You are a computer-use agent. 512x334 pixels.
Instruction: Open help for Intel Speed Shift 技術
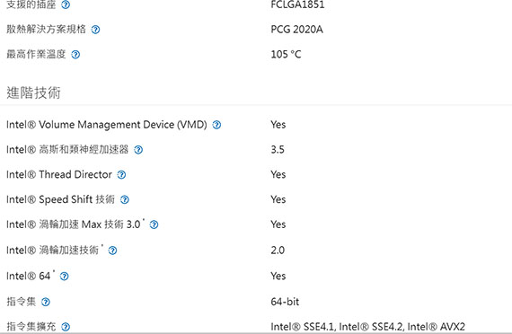tap(125, 200)
